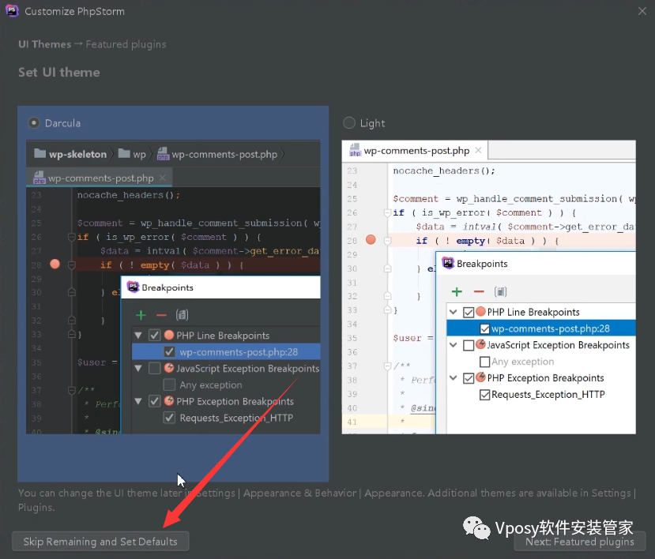Toggle Any exception checkbox in Darcula preview

click(x=169, y=385)
